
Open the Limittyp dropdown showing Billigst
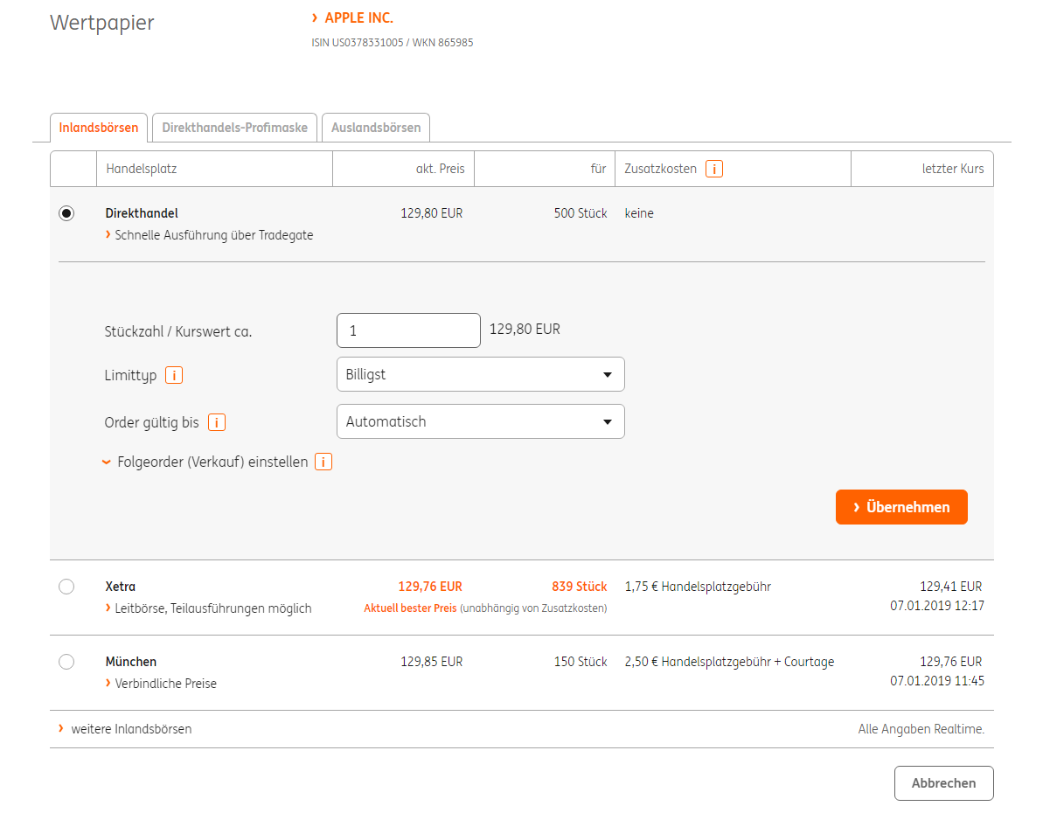click(x=480, y=374)
